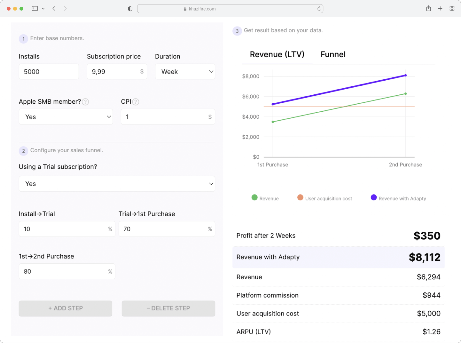This screenshot has width=461, height=343.
Task: Open the Share icon in toolbar
Action: tap(428, 8)
